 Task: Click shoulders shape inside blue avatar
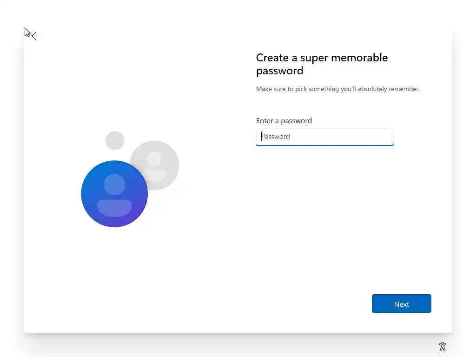[x=114, y=208]
